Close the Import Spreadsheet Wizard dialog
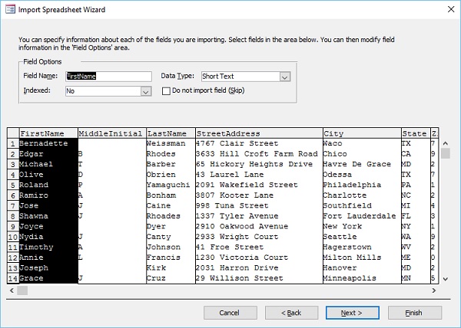This screenshot has width=461, height=328. 446,9
